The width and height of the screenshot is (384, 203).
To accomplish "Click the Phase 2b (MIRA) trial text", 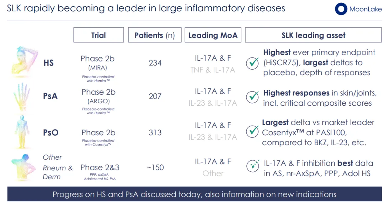I will (98, 62).
